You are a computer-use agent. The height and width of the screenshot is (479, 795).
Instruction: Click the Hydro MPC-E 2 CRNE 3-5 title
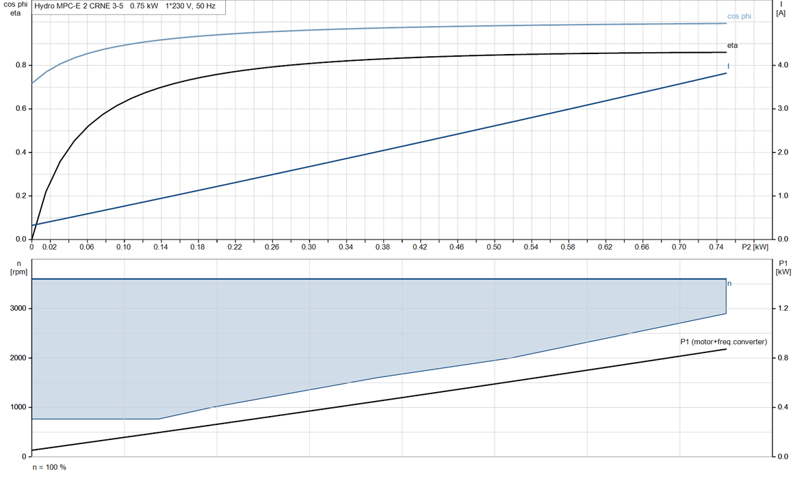[125, 6]
